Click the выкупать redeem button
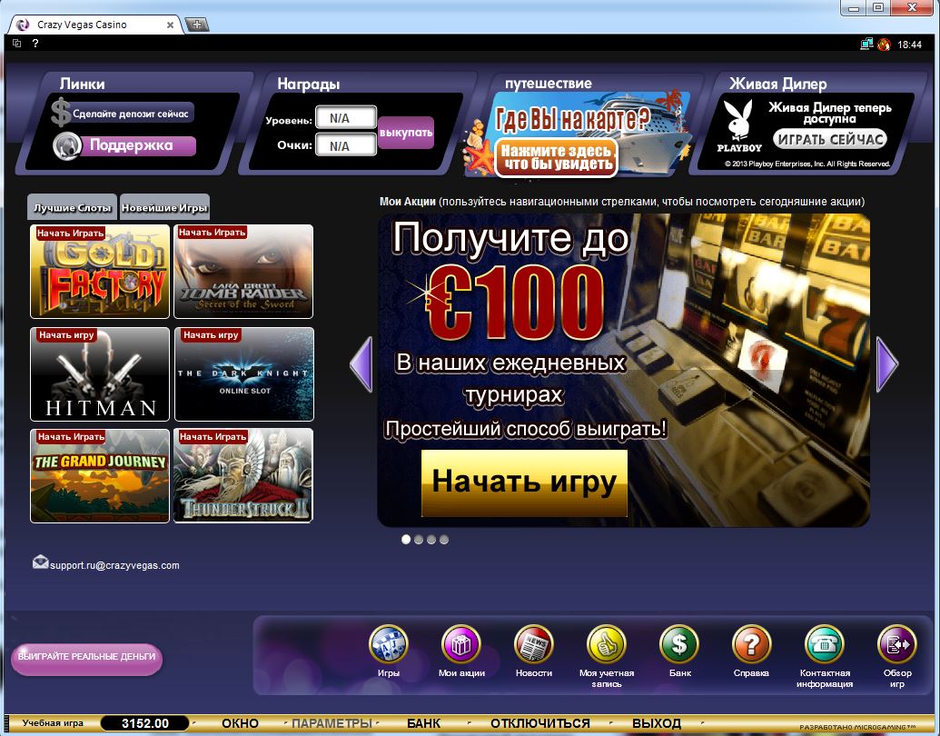This screenshot has width=940, height=736. point(406,133)
